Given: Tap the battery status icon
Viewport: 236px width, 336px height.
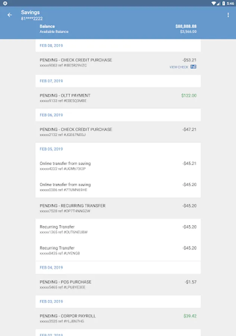Looking at the screenshot, I should pyautogui.click(x=224, y=3).
